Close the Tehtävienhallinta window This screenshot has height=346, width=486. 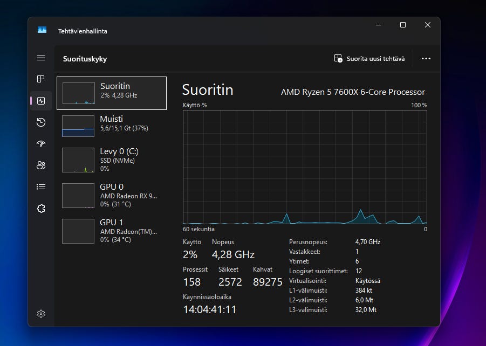coord(428,25)
